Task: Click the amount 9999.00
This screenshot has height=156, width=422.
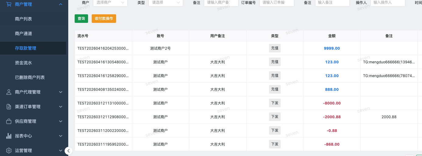Action: coord(332,48)
